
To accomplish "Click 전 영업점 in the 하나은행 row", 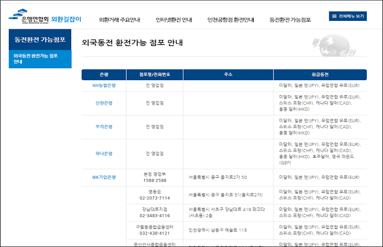I will 154,154.
